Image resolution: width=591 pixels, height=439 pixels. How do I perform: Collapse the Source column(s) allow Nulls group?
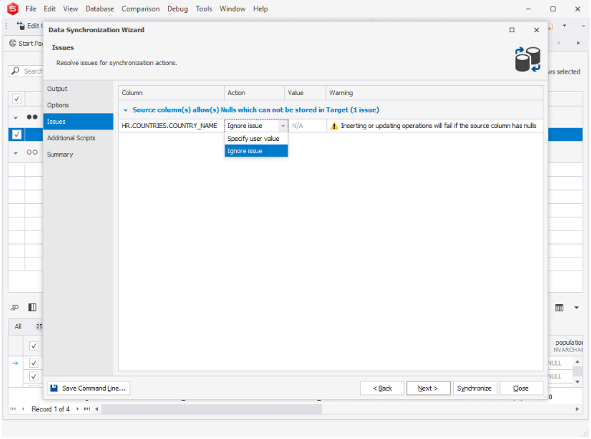click(x=125, y=110)
